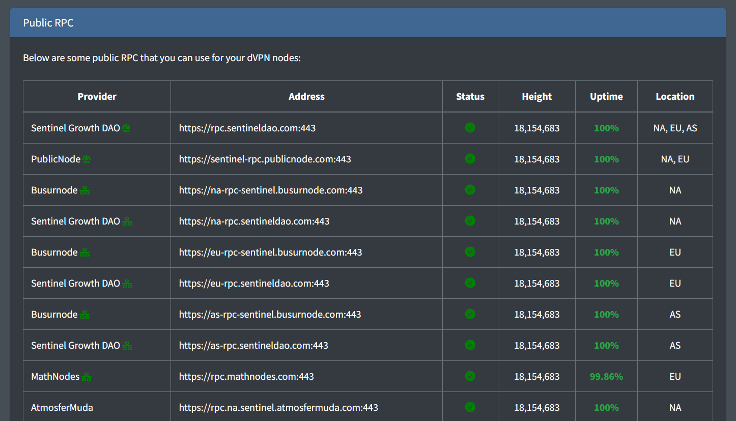Click status checkmark for as-rpc.sentineldao.com

click(x=470, y=345)
